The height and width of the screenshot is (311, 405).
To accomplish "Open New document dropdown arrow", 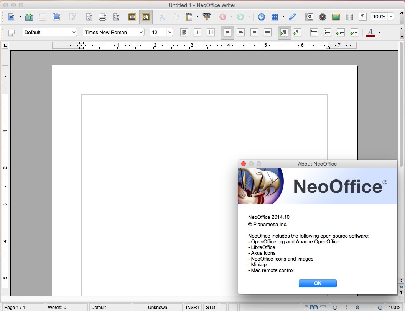I will tap(20, 17).
